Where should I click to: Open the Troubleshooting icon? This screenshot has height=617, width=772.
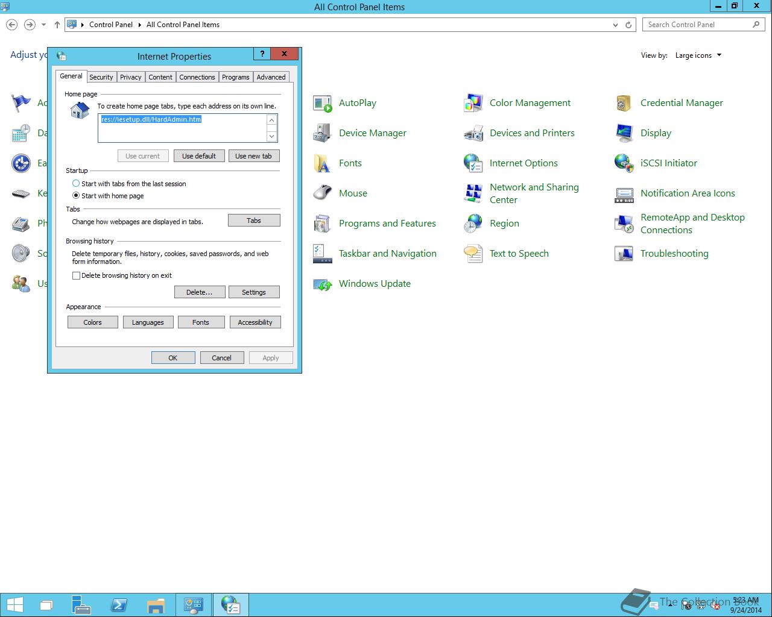click(x=624, y=254)
